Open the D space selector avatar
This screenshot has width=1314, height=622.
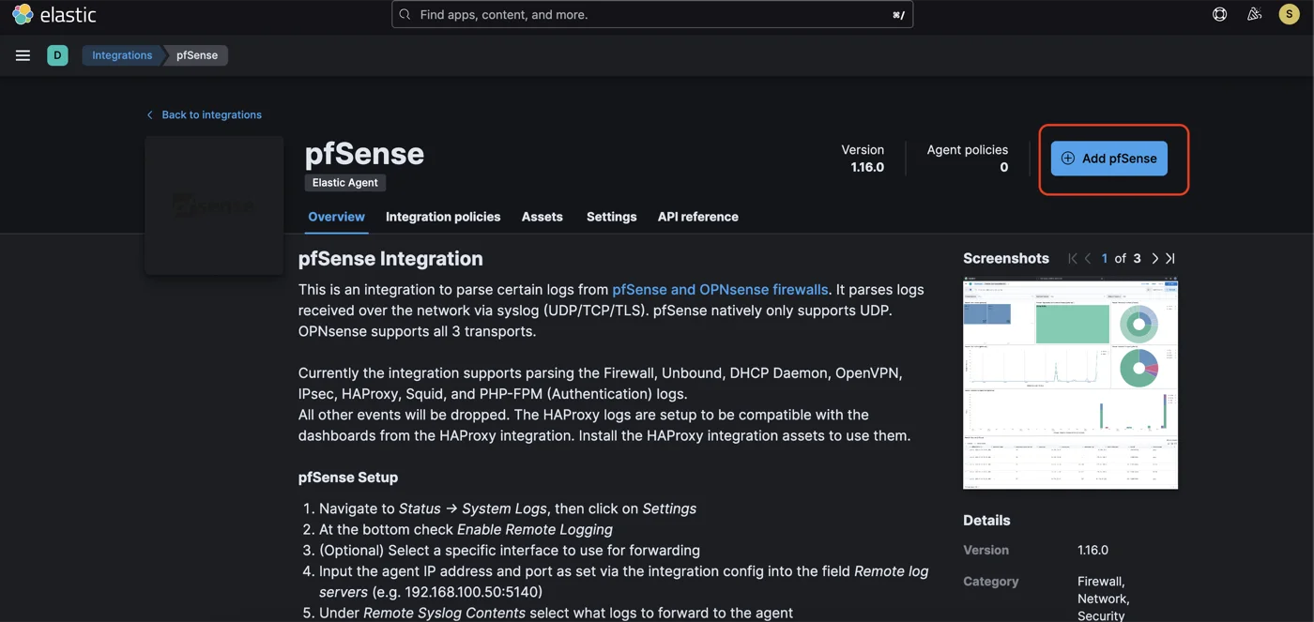coord(57,55)
